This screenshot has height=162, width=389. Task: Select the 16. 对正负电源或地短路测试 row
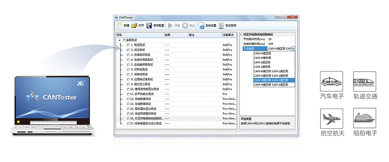point(147,118)
